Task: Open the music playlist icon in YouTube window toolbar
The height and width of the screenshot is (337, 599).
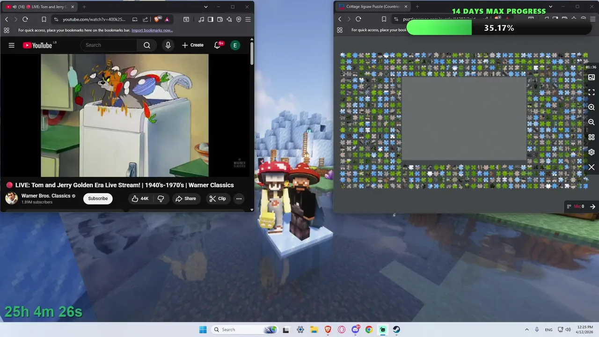Action: 201,19
